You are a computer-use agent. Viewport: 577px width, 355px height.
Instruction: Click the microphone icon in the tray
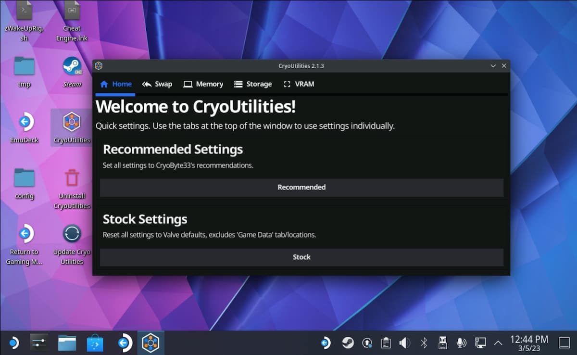[x=462, y=342]
